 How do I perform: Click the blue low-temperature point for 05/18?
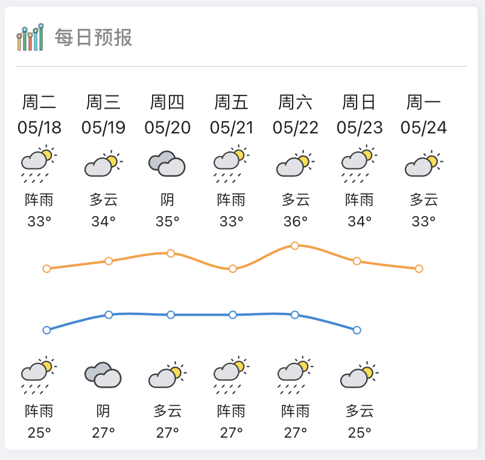(x=46, y=330)
